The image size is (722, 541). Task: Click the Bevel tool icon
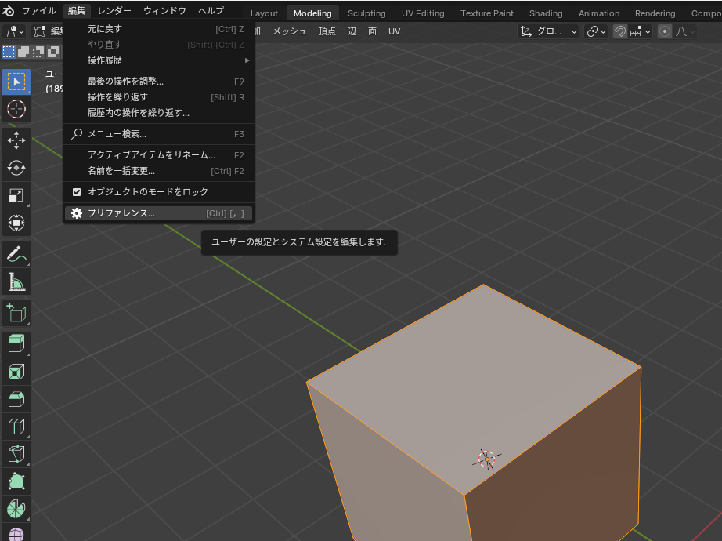(x=16, y=398)
